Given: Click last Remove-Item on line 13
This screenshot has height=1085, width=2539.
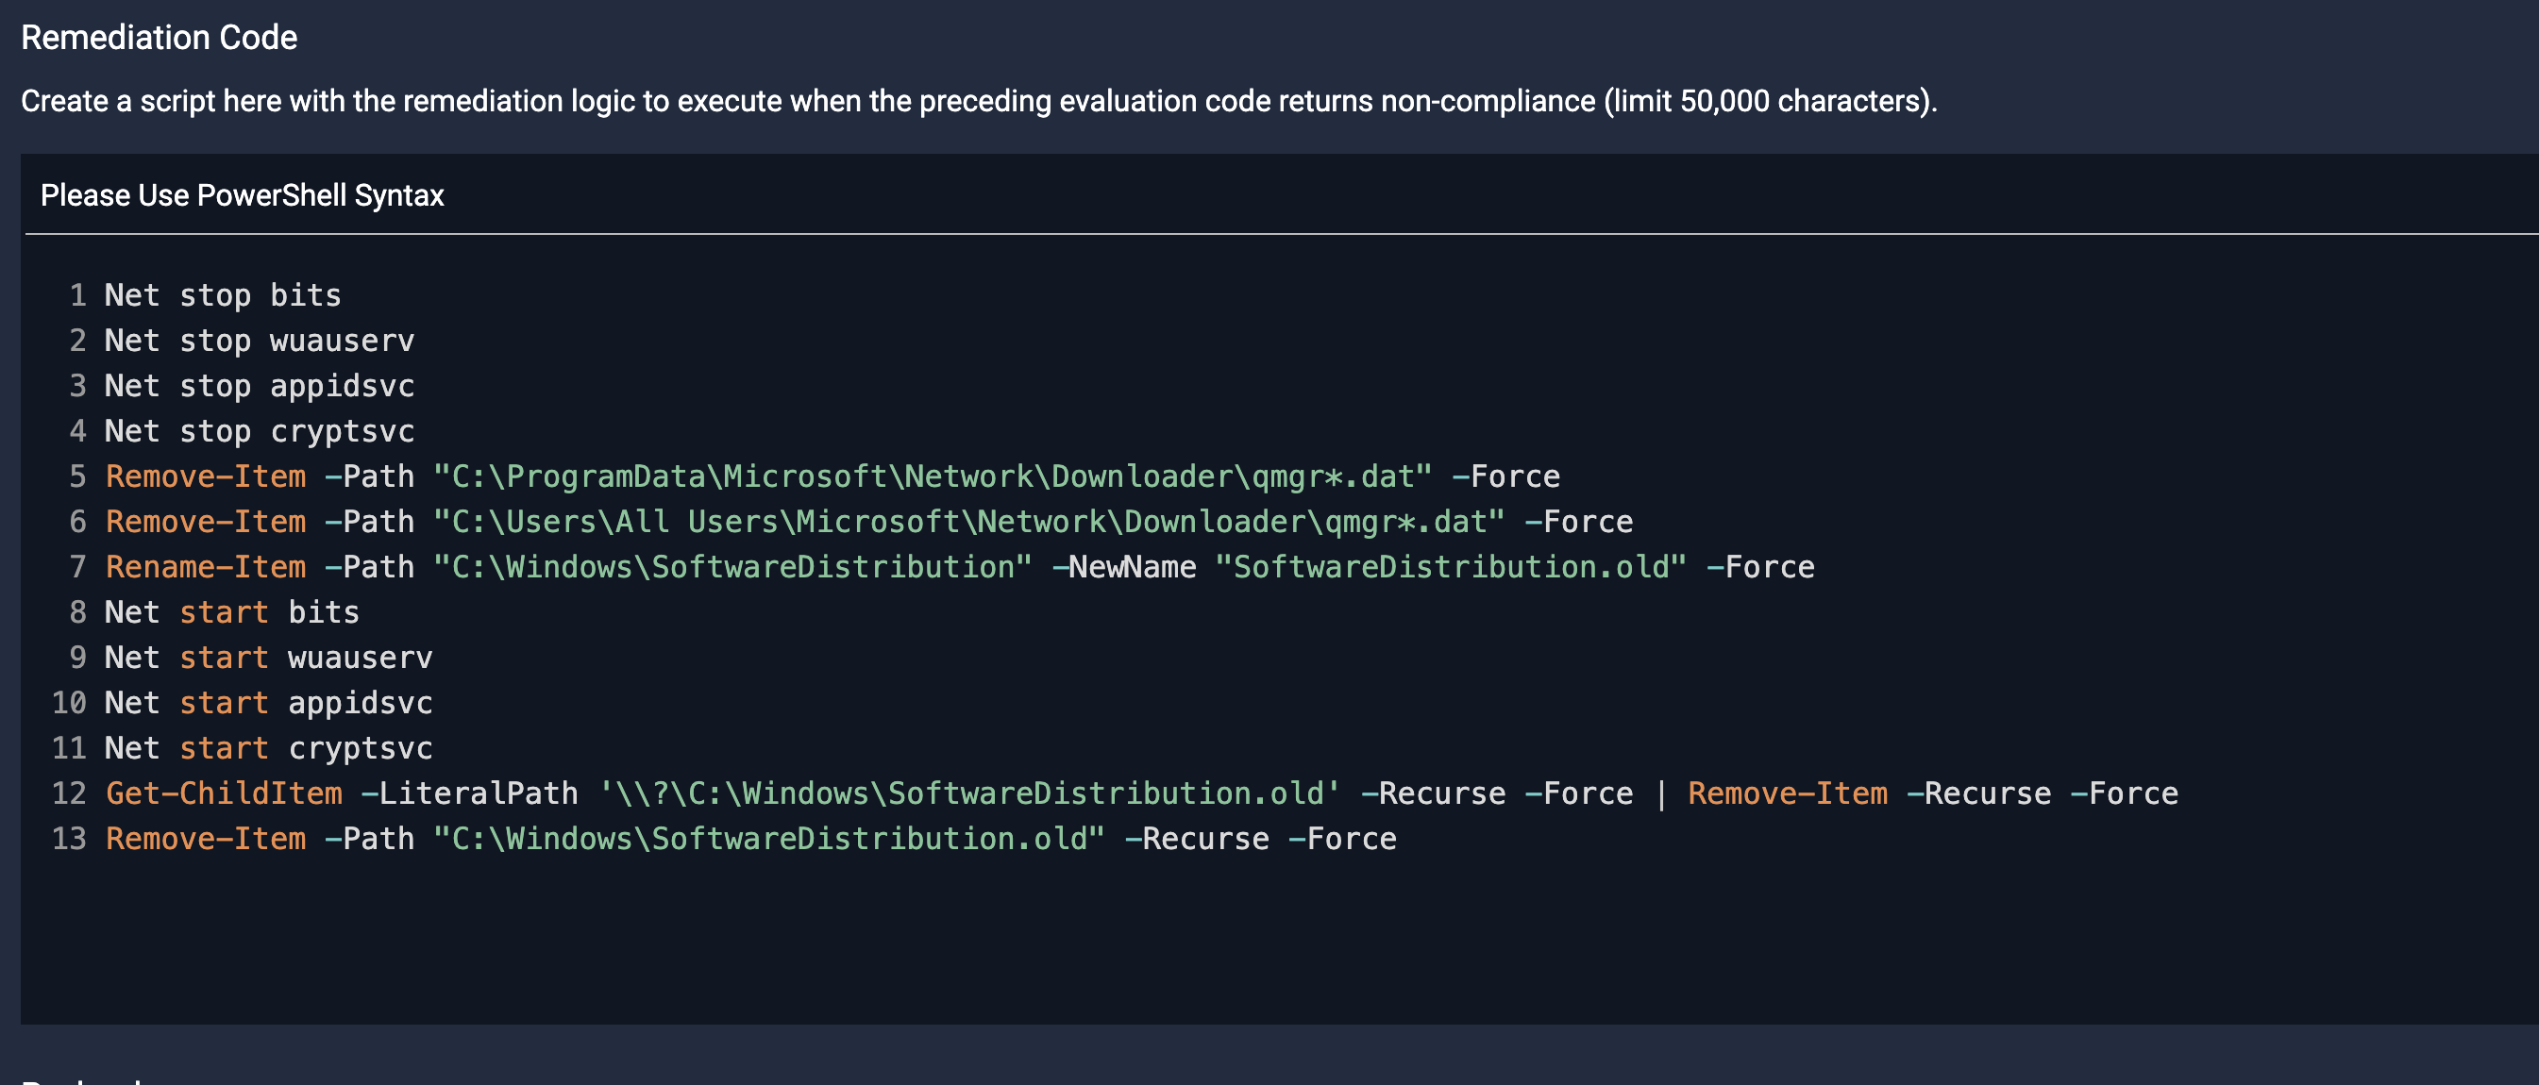Looking at the screenshot, I should (x=205, y=840).
